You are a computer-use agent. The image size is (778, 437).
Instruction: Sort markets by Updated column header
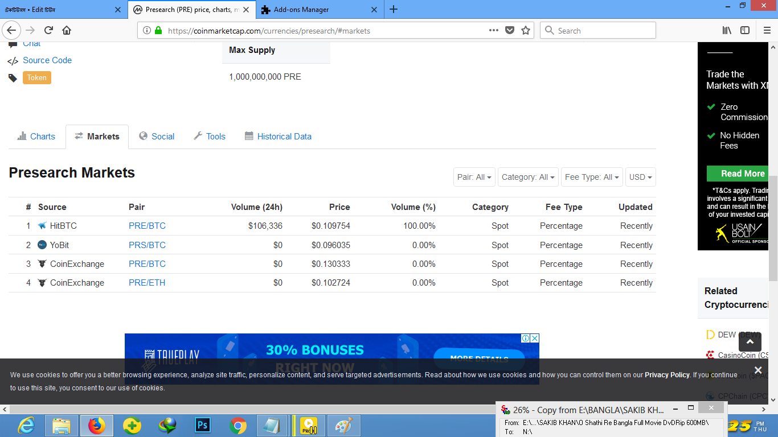(636, 207)
